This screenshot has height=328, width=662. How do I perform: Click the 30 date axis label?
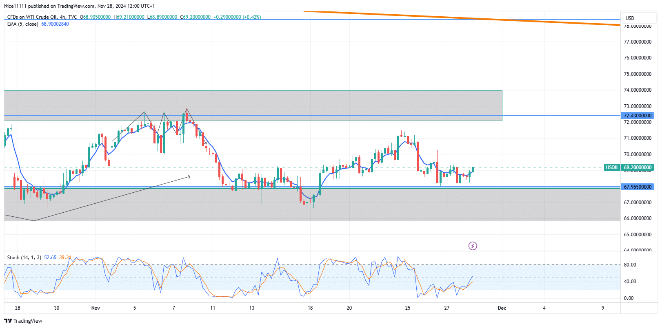click(x=56, y=308)
